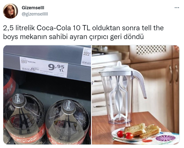Click the toasted sandwich on the plate
Screen dimensions: 184x148
click(x=142, y=130)
